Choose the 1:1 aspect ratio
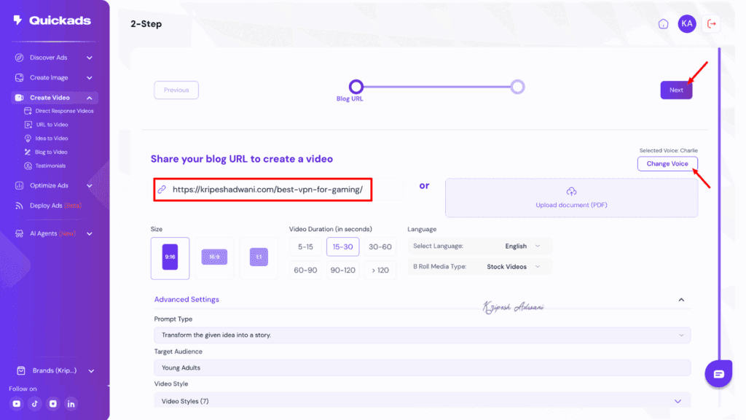Screen dimensions: 746x420 click(259, 258)
